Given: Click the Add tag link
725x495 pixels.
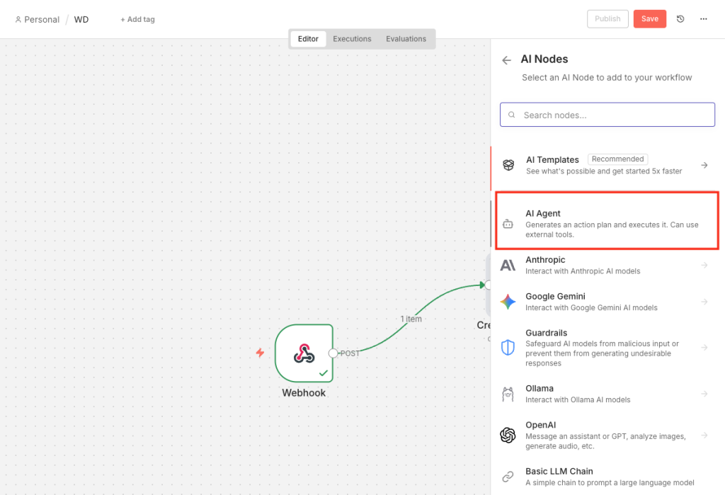Looking at the screenshot, I should pos(137,20).
